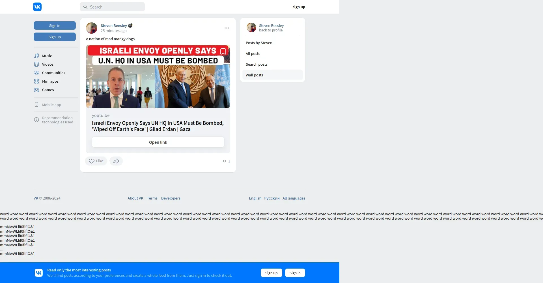The width and height of the screenshot is (543, 283).
Task: Select Wall posts in the right panel
Action: (x=273, y=75)
